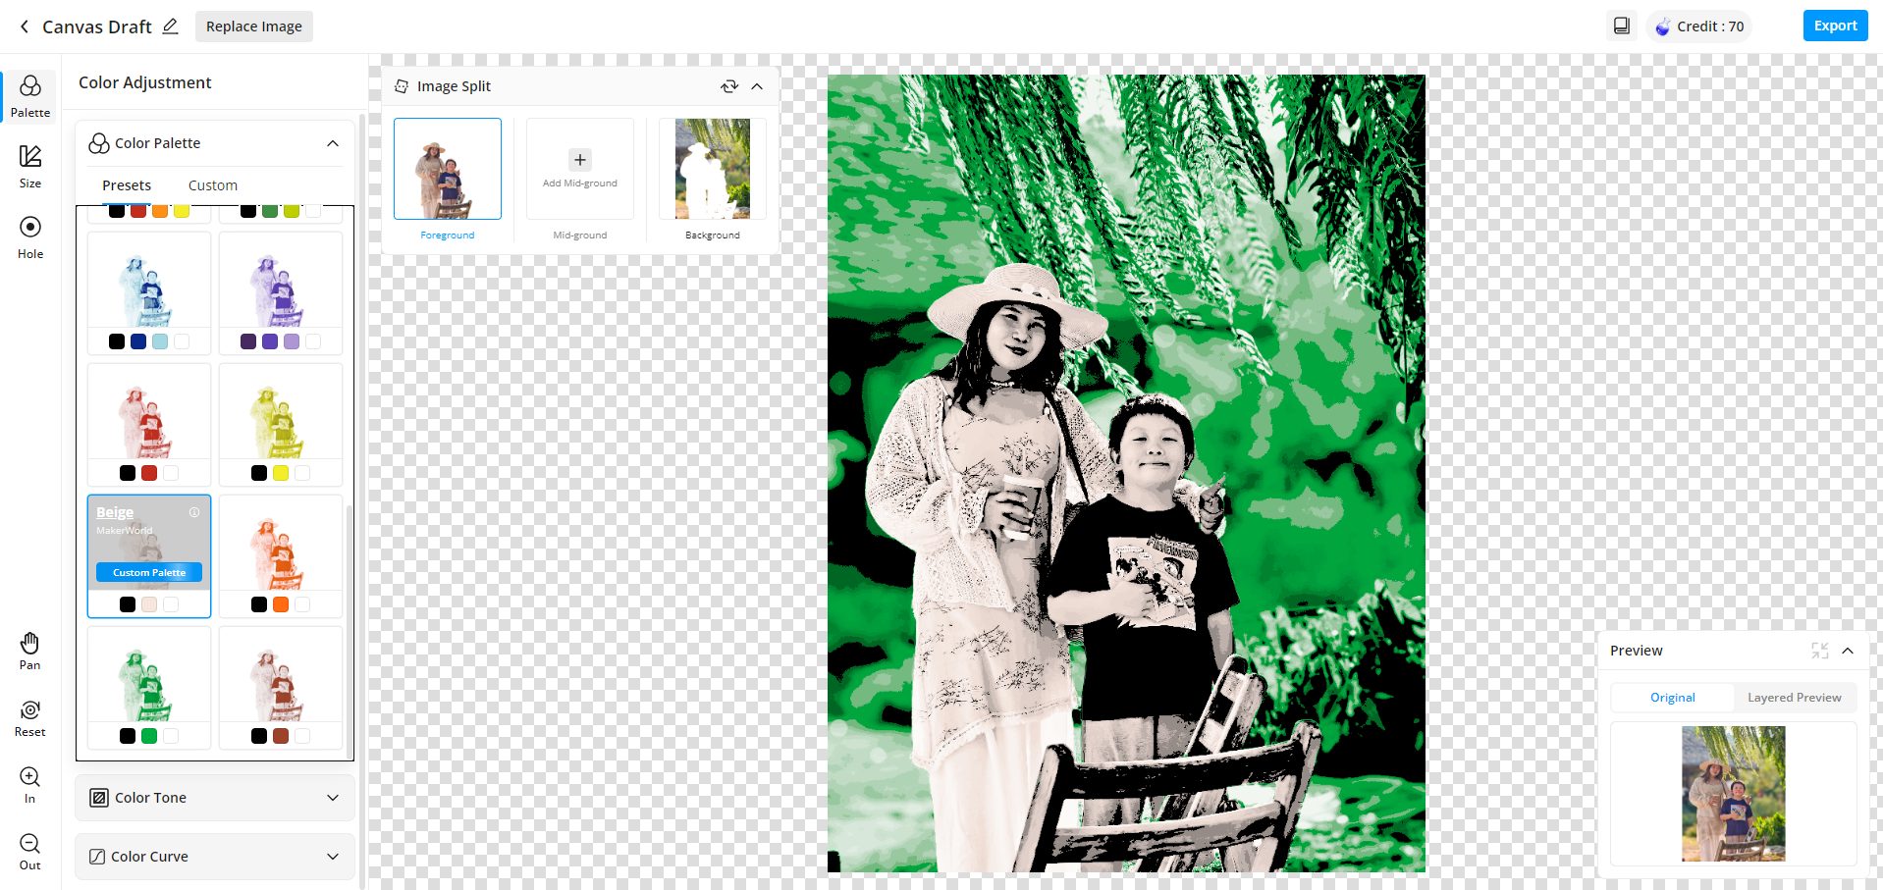1883x890 pixels.
Task: Switch to Layered Preview mode
Action: (1794, 698)
